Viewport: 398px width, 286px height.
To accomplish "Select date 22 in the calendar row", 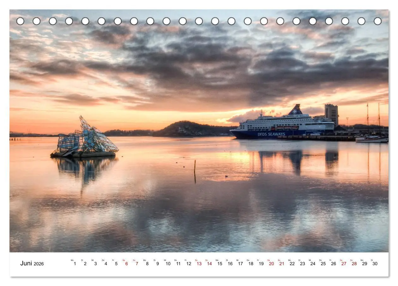I will pos(292,264).
